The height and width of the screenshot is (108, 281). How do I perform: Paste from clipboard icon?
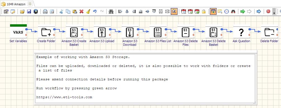[75, 12]
